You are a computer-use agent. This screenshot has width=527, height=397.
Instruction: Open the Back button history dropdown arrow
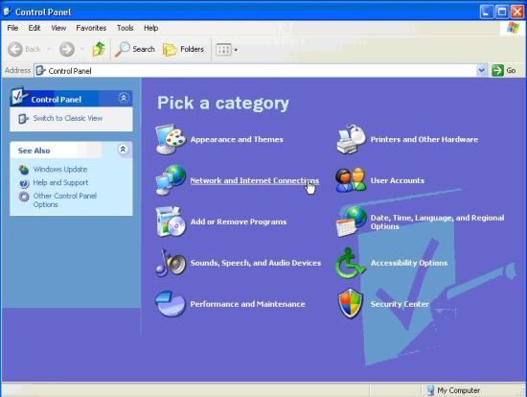click(x=49, y=49)
